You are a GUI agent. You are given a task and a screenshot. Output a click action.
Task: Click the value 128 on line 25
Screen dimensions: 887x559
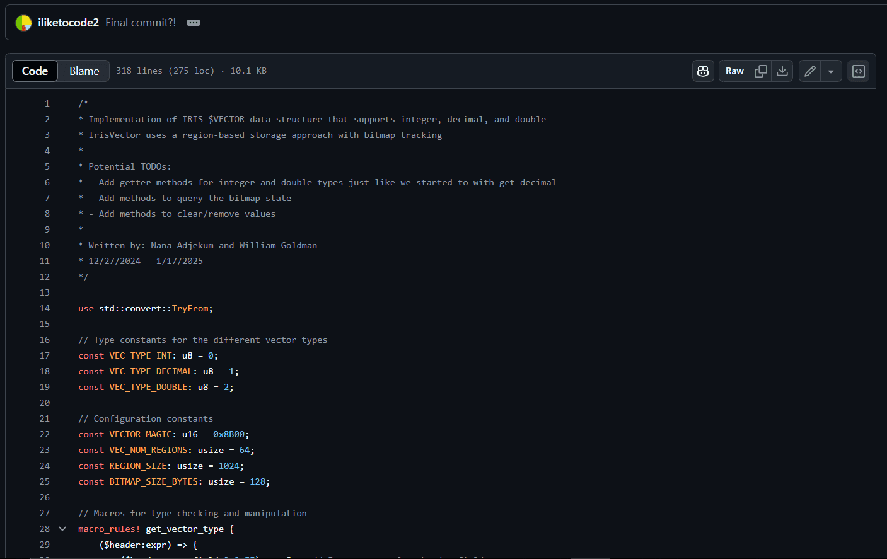(257, 481)
